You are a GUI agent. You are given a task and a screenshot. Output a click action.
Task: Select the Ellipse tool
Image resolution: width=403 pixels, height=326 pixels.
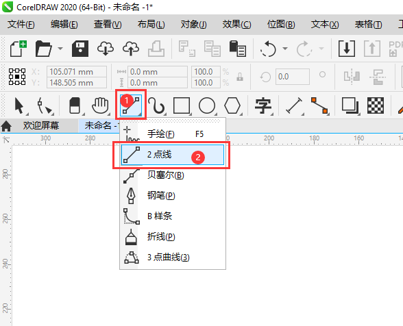coord(207,105)
